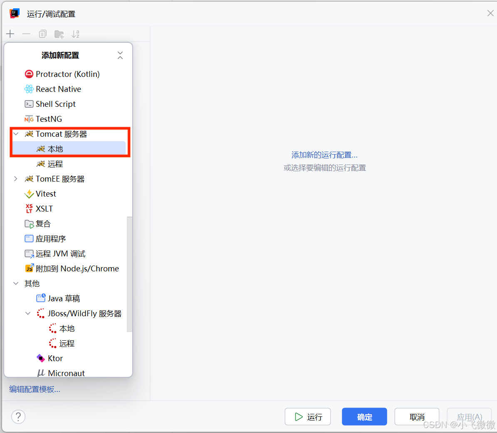
Task: Open the 编辑配置模板... link
Action: tap(35, 389)
